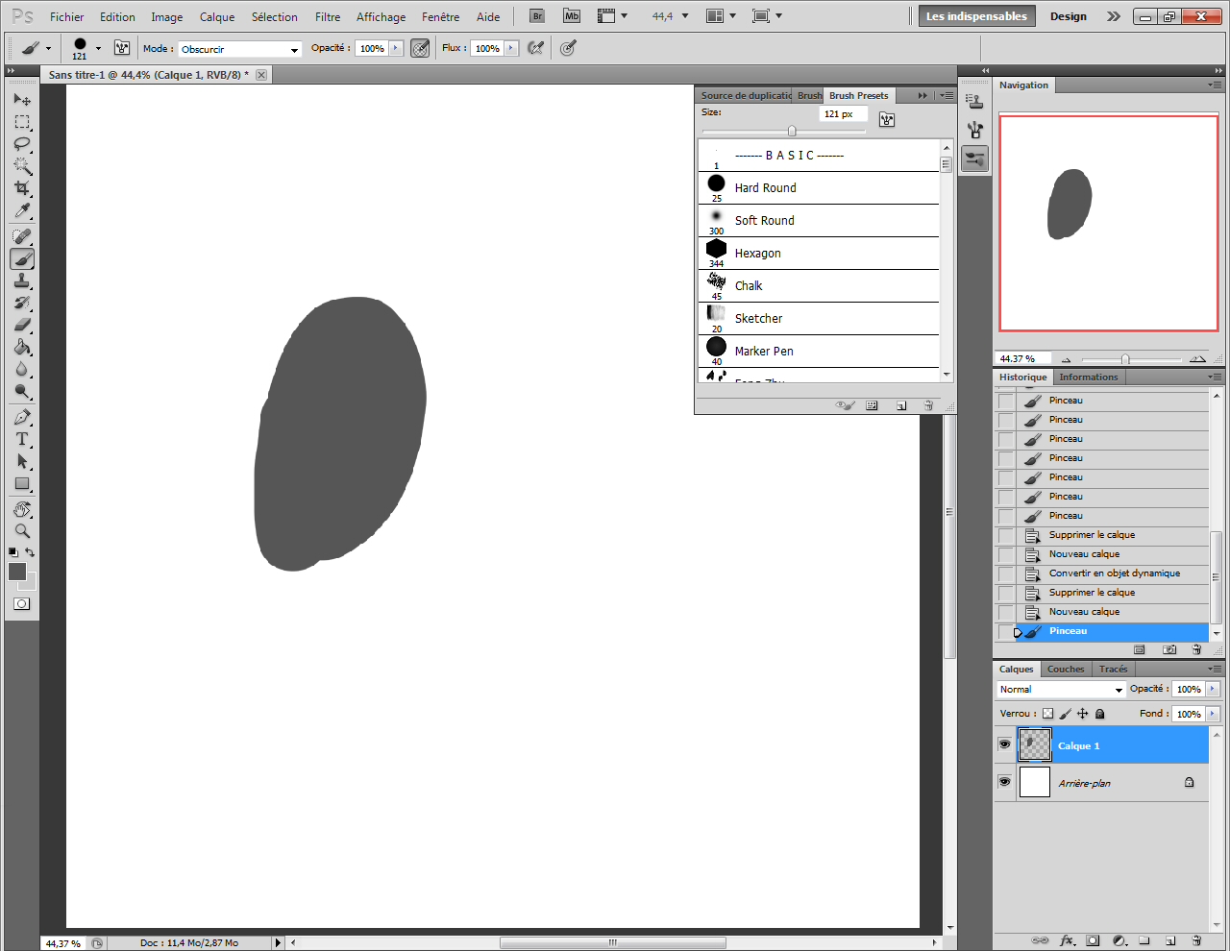This screenshot has height=951, width=1230.
Task: Expand the layer Opacité slider arrow
Action: point(1213,689)
